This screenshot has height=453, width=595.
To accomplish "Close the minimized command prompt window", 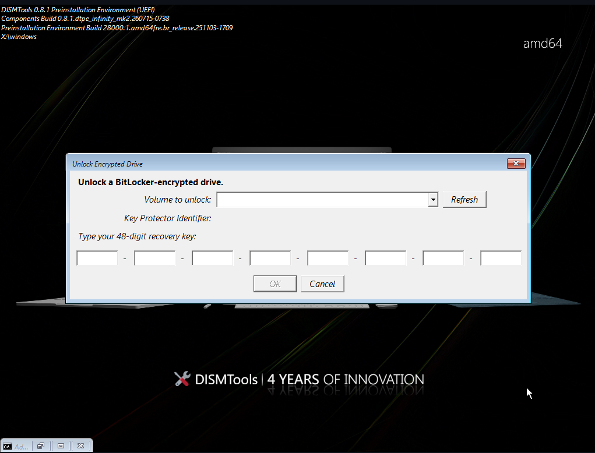I will 80,446.
